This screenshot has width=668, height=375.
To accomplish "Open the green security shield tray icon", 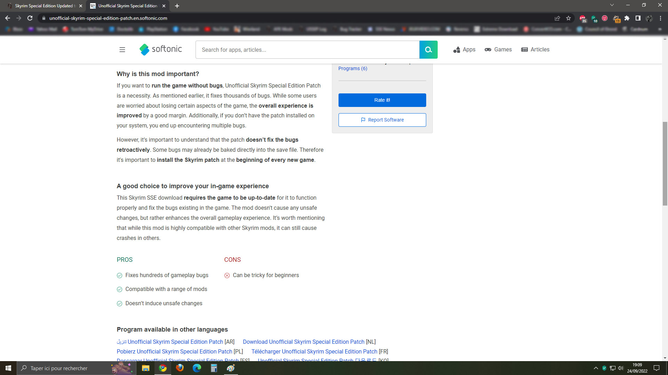I will tap(604, 368).
